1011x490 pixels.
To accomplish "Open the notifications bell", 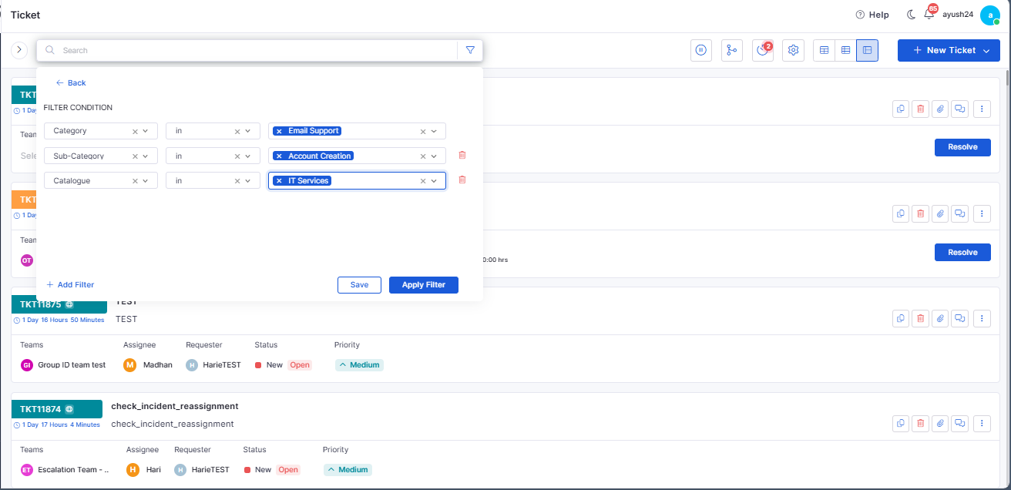I will point(929,14).
